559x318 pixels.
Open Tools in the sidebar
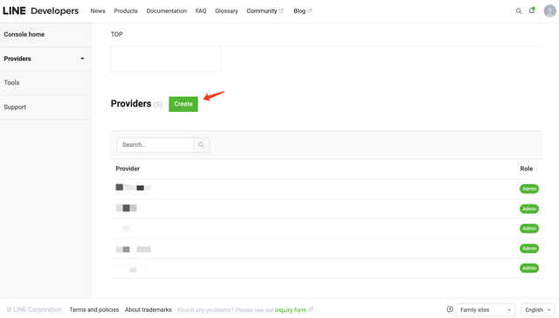[x=45, y=83]
